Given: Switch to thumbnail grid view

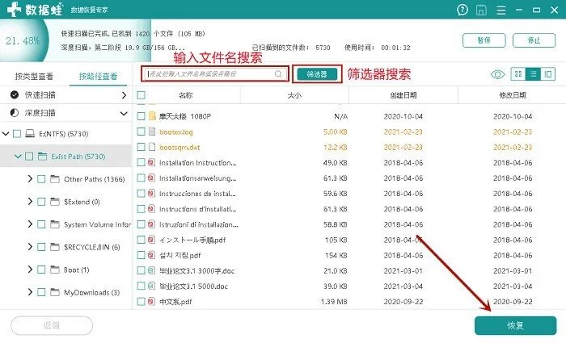Looking at the screenshot, I should [518, 74].
